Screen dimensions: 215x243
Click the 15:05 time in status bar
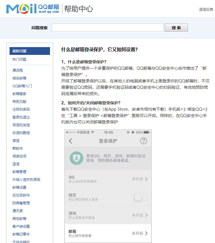pyautogui.click(x=108, y=132)
